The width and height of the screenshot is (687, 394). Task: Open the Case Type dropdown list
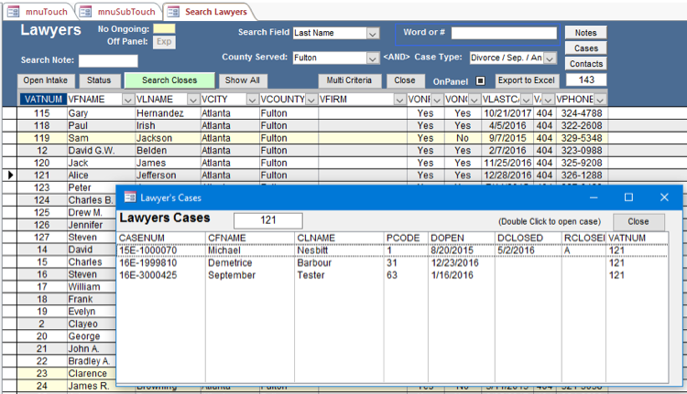[x=550, y=58]
